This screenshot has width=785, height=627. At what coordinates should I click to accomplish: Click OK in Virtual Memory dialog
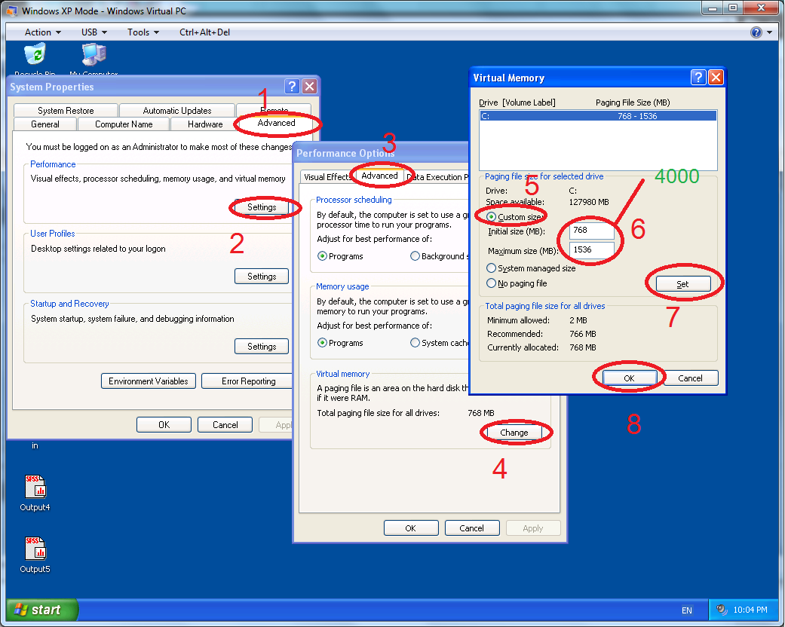[x=630, y=378]
